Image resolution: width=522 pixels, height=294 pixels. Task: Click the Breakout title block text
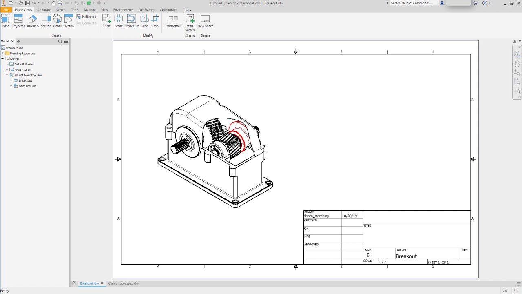(x=406, y=256)
